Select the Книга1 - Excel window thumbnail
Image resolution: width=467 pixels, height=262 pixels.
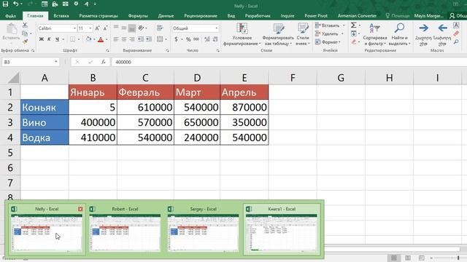click(282, 229)
